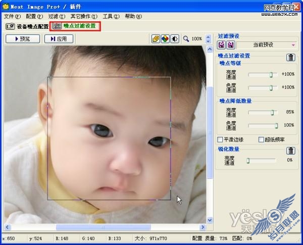Click the overlapping layers view icon

[x=156, y=39]
